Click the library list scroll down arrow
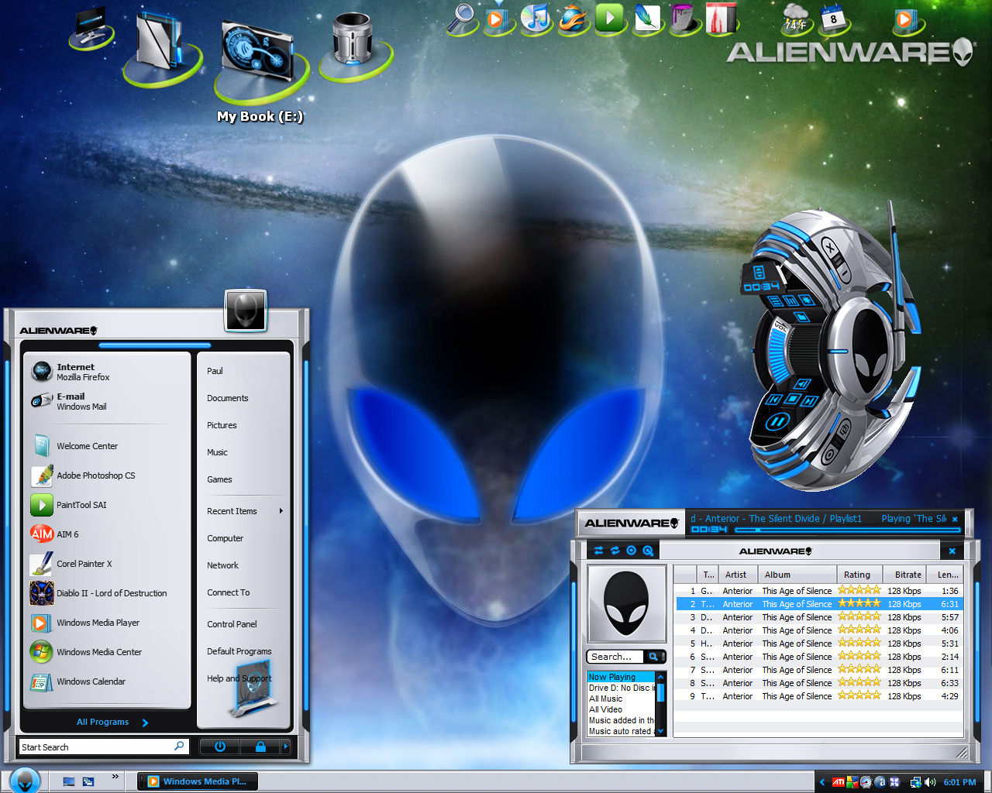This screenshot has height=793, width=992. point(660,730)
